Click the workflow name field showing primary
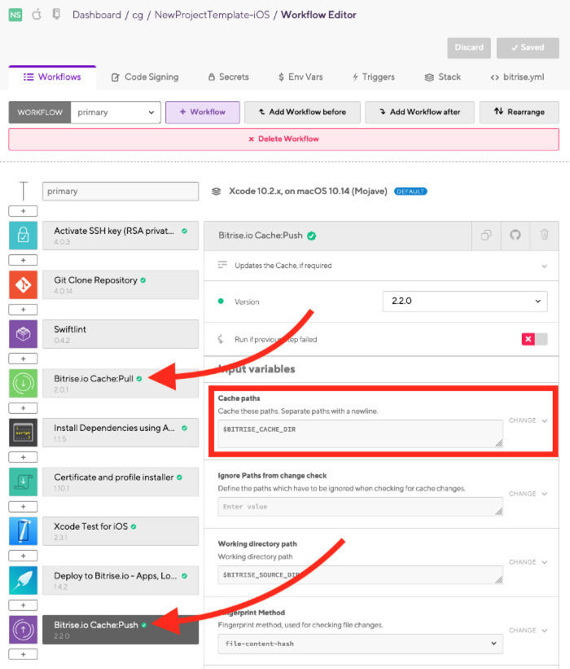Viewport: 570px width, 669px height. (121, 191)
